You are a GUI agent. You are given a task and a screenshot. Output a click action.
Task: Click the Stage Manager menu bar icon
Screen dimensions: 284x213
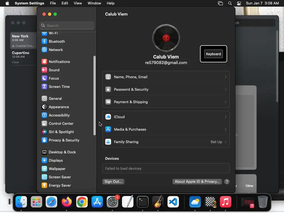point(220,3)
